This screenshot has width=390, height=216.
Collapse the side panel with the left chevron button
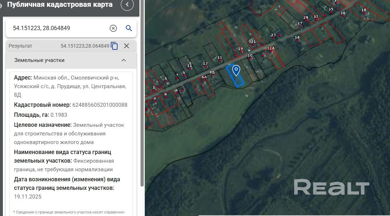tap(127, 5)
